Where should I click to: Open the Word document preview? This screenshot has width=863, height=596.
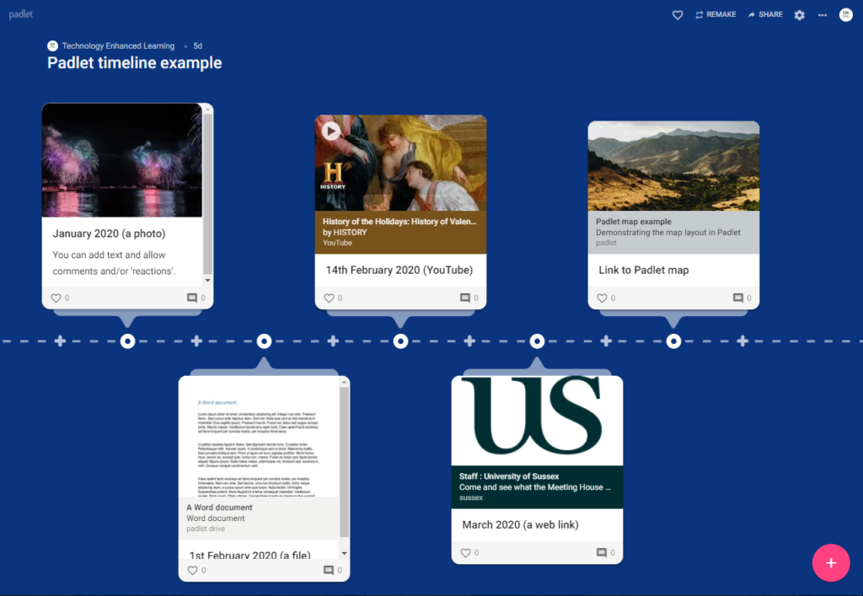259,437
